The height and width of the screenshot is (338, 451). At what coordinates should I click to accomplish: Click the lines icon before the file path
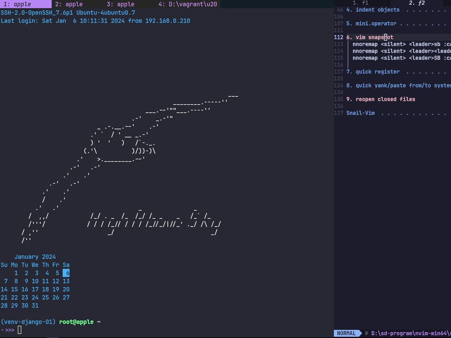pyautogui.click(x=366, y=333)
